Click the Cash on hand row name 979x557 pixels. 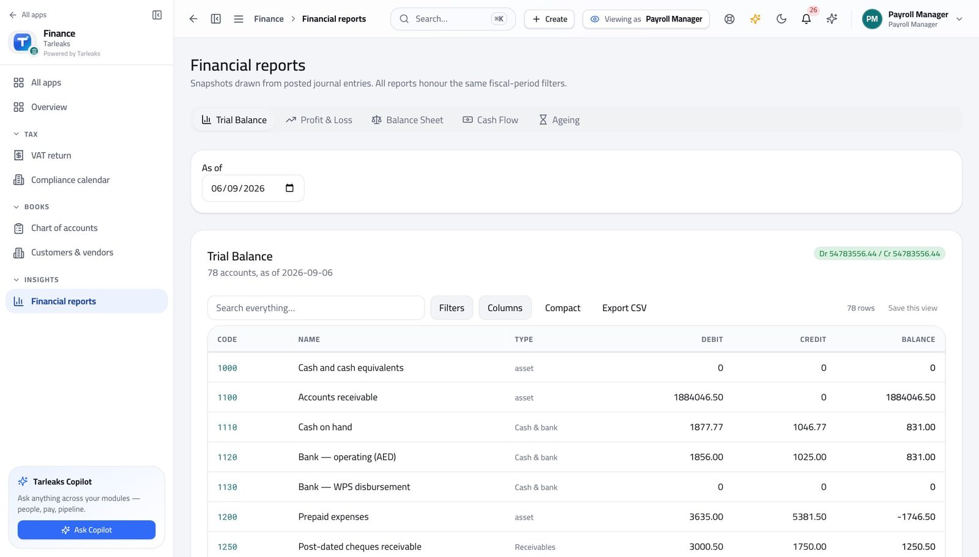point(325,427)
